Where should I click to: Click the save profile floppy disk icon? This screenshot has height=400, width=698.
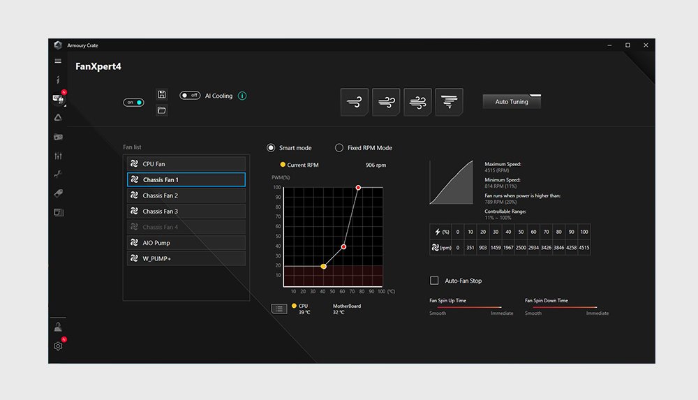point(162,94)
